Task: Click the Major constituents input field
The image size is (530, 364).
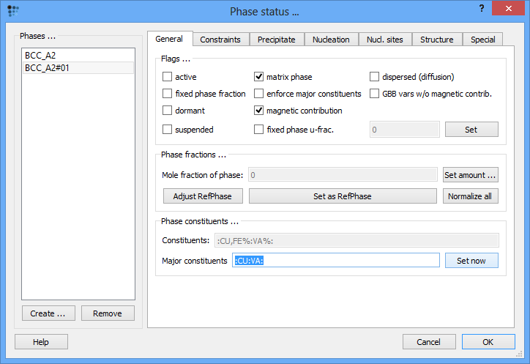Action: tap(336, 261)
